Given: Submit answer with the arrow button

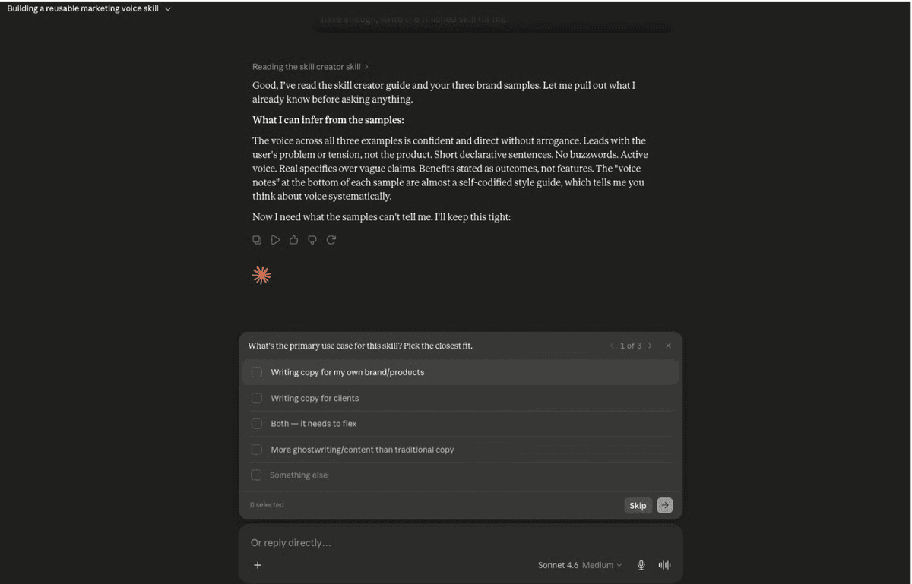Looking at the screenshot, I should (x=665, y=505).
